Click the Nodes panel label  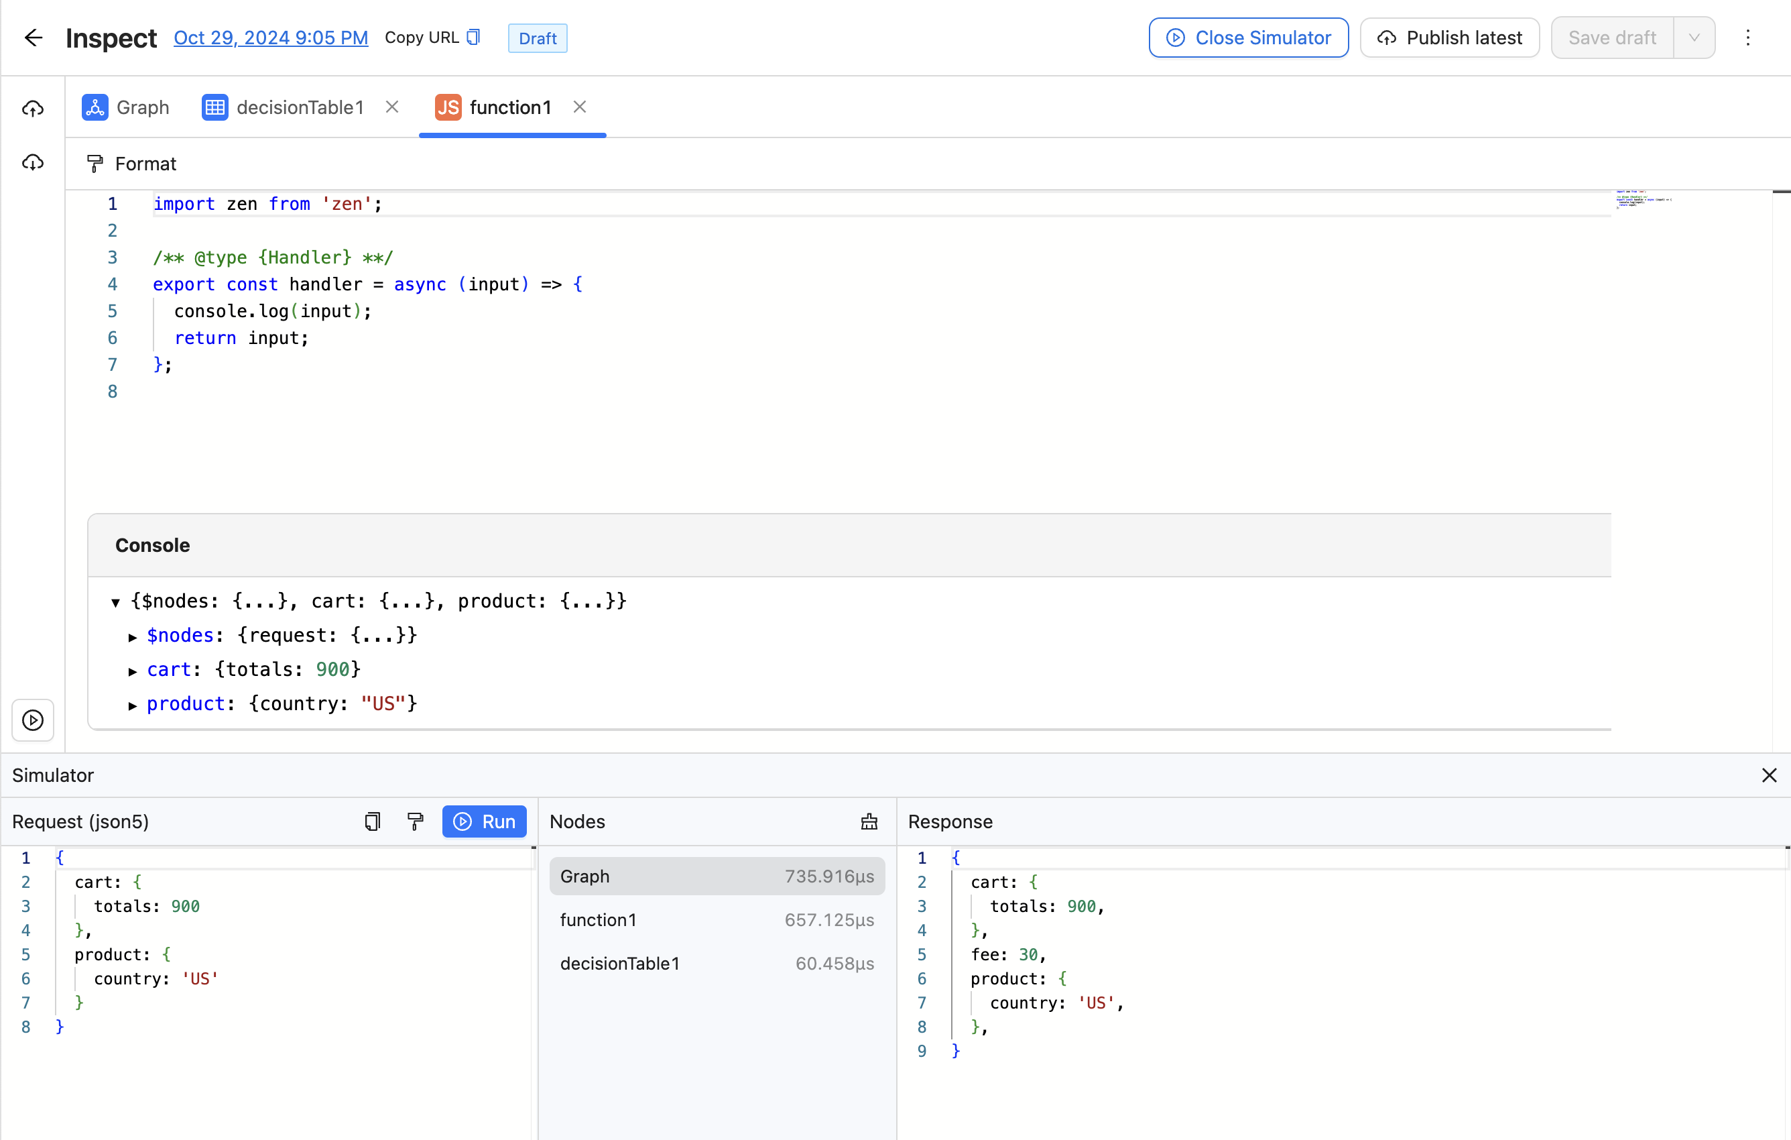pos(577,821)
